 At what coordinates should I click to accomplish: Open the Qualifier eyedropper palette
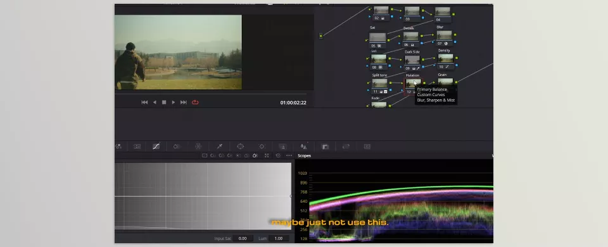[220, 147]
